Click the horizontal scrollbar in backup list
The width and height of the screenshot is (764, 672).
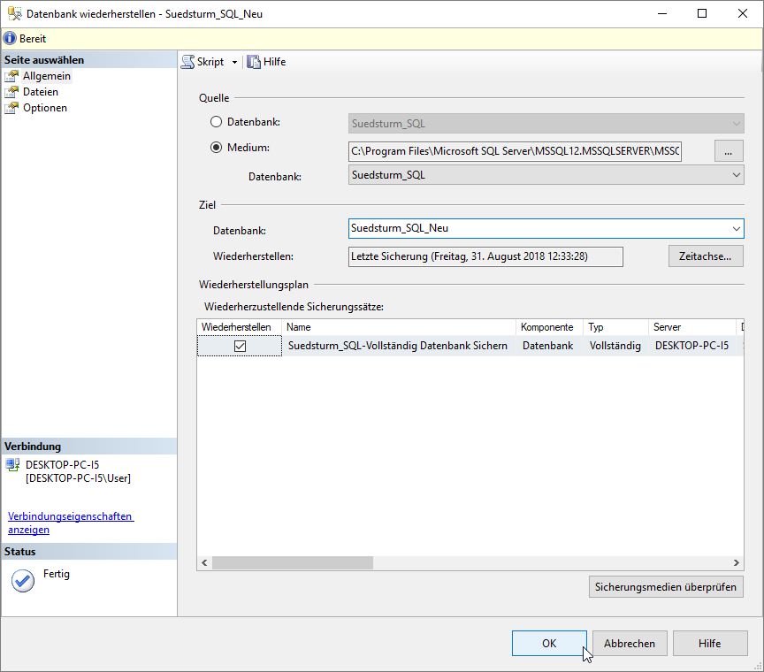pos(292,563)
